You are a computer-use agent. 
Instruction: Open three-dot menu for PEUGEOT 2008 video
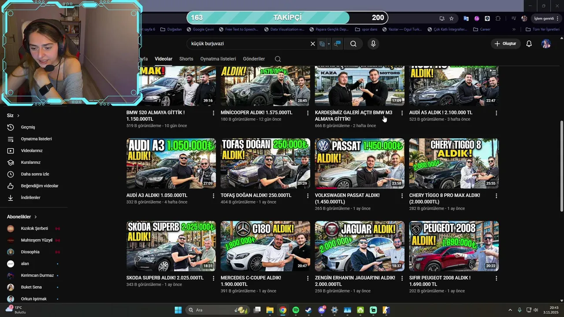coord(496,279)
